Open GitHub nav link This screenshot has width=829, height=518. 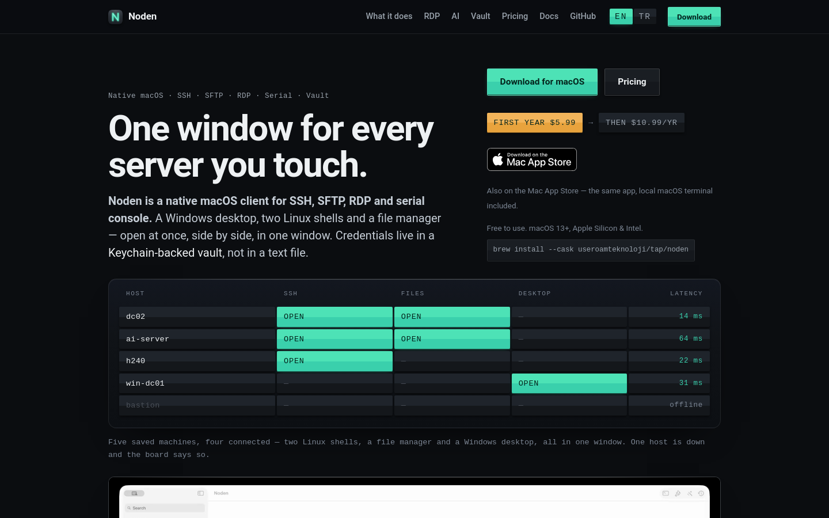coord(583,16)
